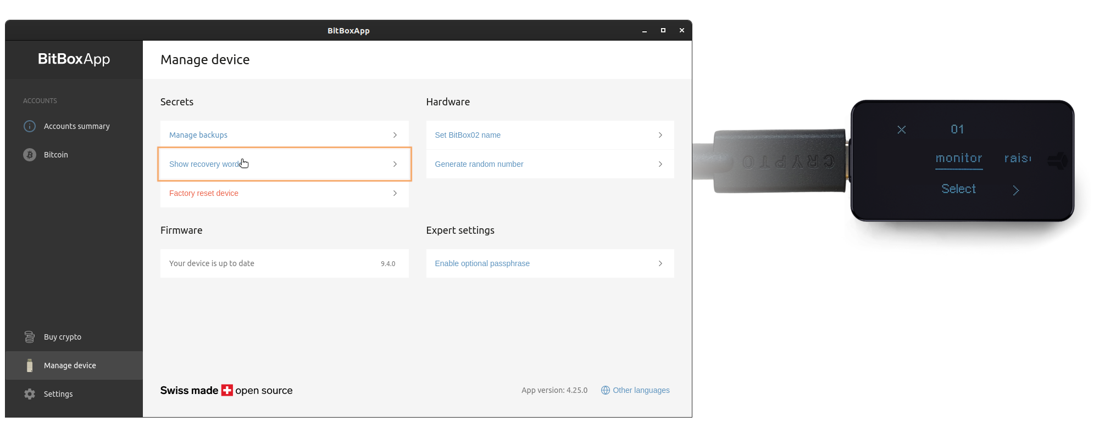Click Generate random number

[x=550, y=164]
